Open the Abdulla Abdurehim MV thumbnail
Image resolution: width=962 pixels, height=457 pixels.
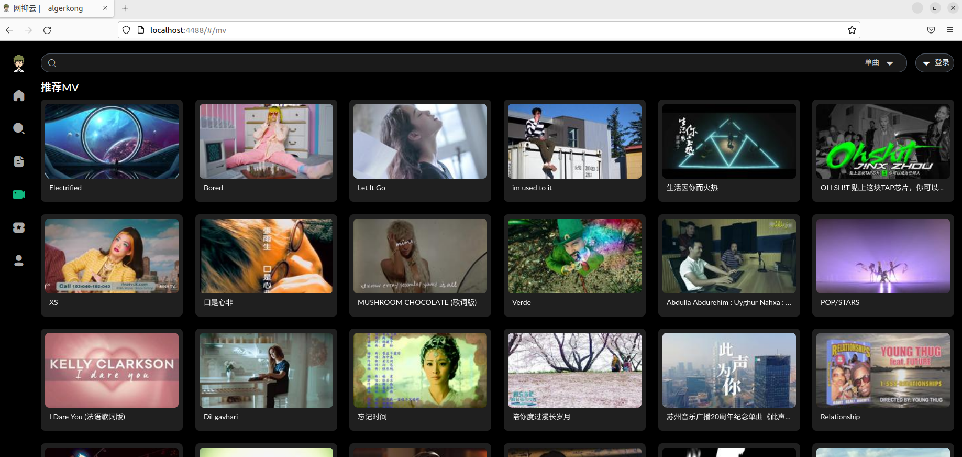click(729, 256)
